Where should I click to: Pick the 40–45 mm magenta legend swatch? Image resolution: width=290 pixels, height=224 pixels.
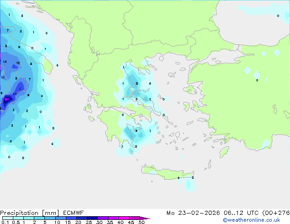(124, 218)
